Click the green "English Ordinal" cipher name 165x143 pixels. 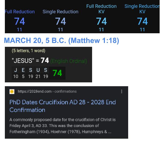pos(69,61)
